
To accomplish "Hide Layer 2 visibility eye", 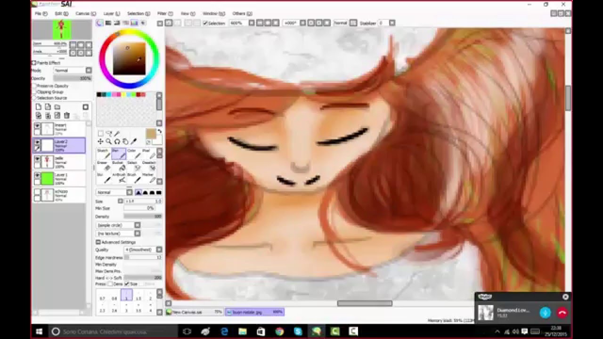I will point(37,142).
